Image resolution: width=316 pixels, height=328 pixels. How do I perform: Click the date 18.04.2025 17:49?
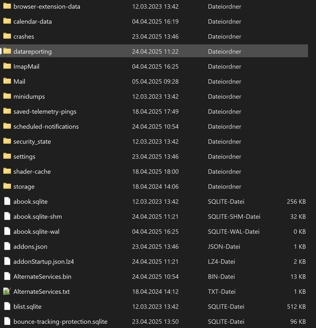tap(155, 112)
